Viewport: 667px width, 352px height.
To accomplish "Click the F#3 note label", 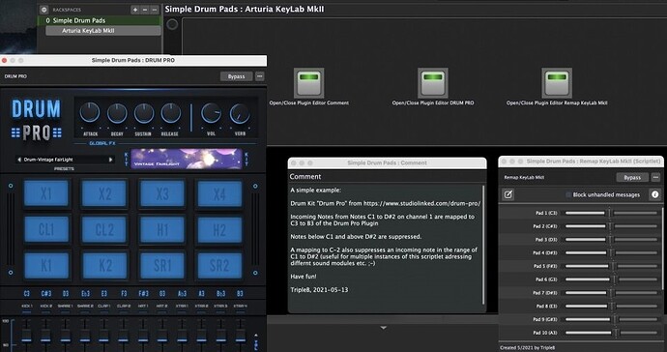I will [143, 294].
